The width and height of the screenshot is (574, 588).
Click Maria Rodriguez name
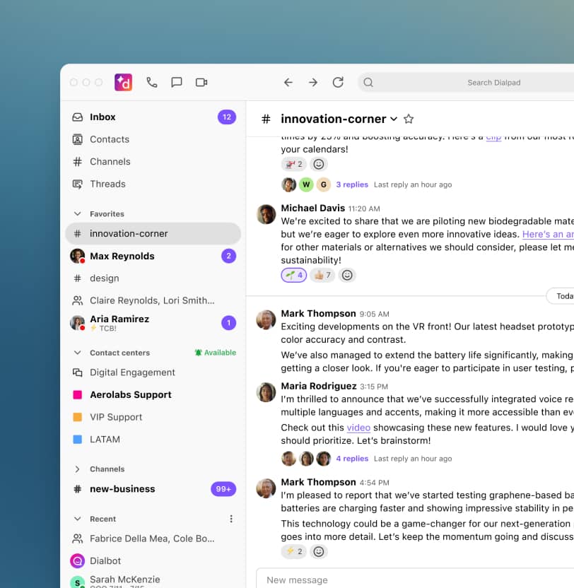[x=319, y=386]
